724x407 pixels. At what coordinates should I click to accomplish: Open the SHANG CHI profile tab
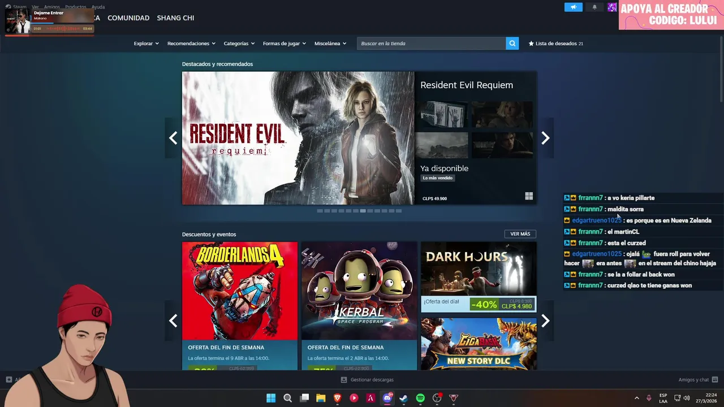(175, 18)
